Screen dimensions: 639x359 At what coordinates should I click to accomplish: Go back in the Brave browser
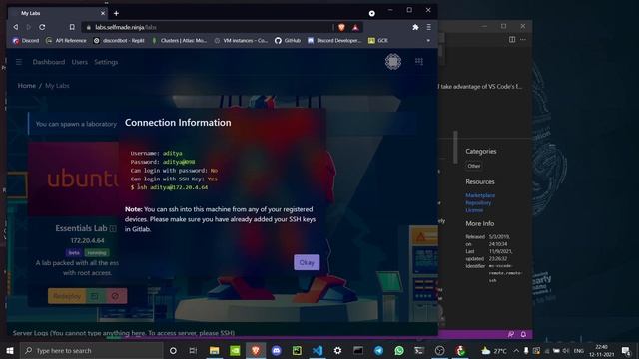tap(16, 27)
